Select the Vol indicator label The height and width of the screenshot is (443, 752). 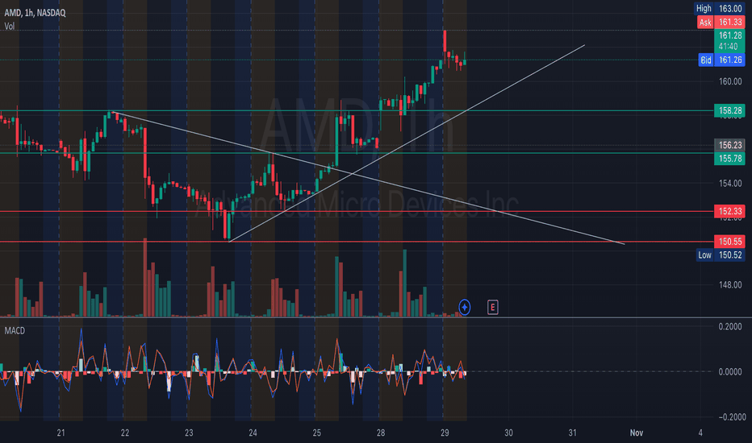[x=9, y=27]
